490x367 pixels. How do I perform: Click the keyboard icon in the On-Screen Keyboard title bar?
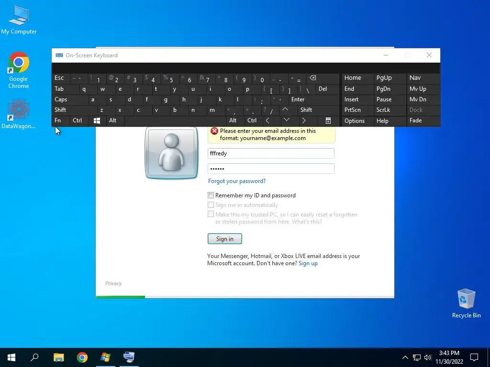point(59,55)
